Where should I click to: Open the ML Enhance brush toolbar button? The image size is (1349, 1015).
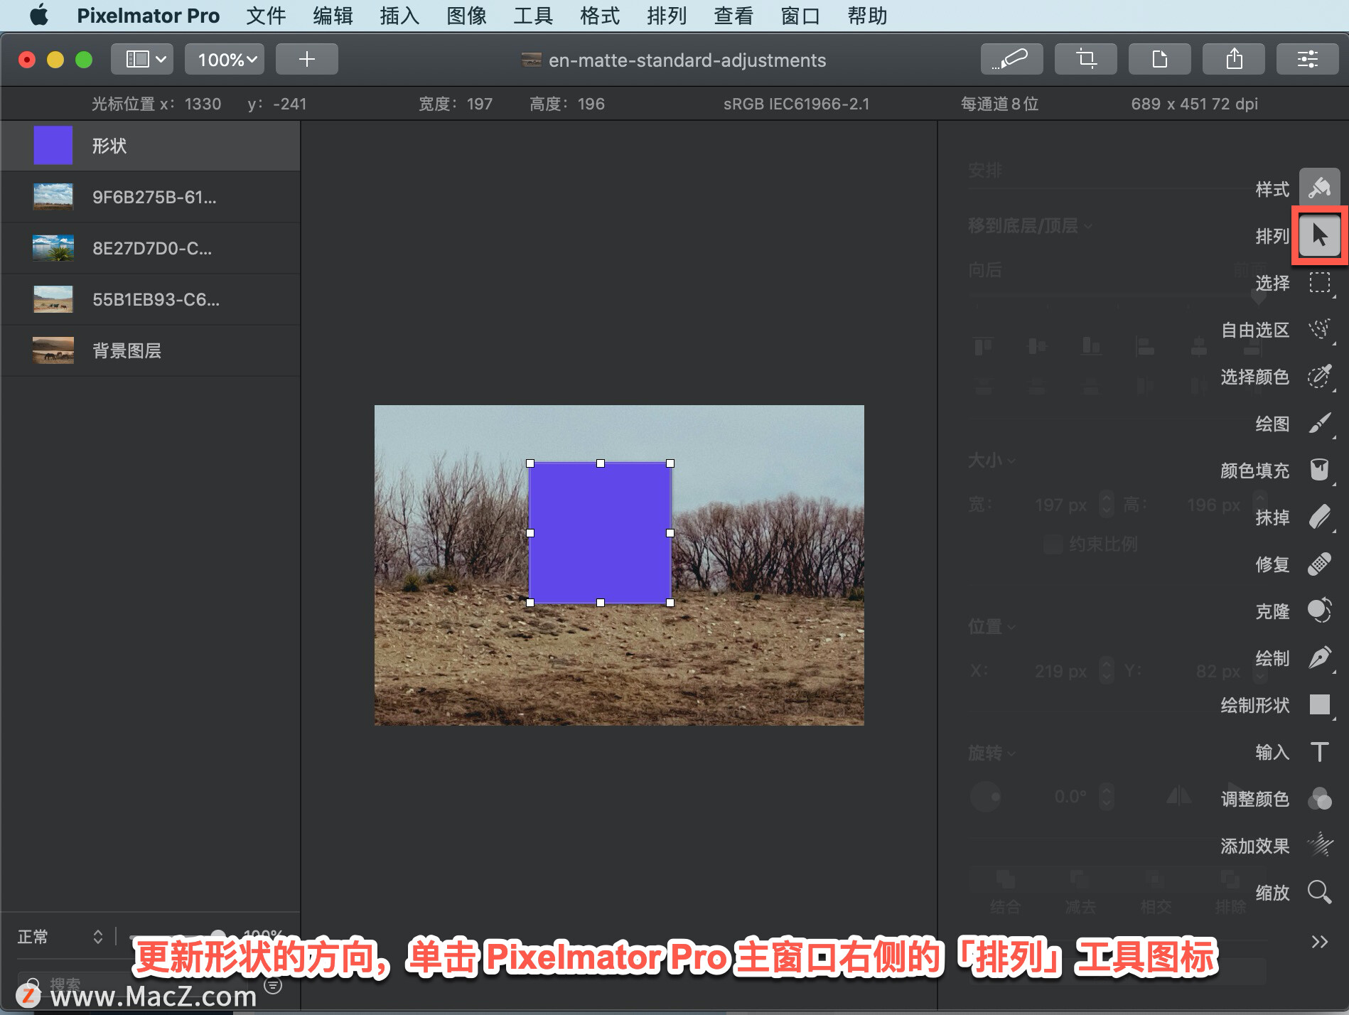click(x=1011, y=59)
